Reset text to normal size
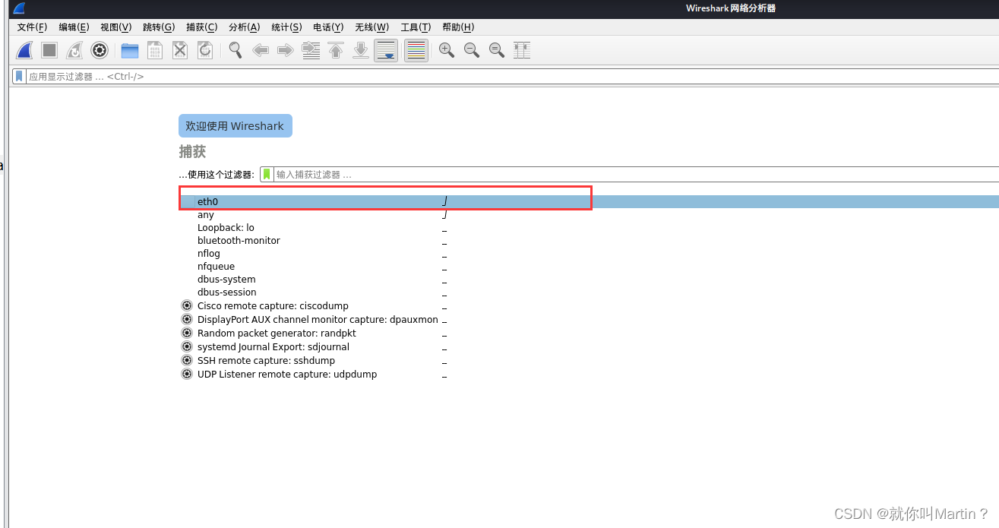This screenshot has width=999, height=528. click(497, 50)
